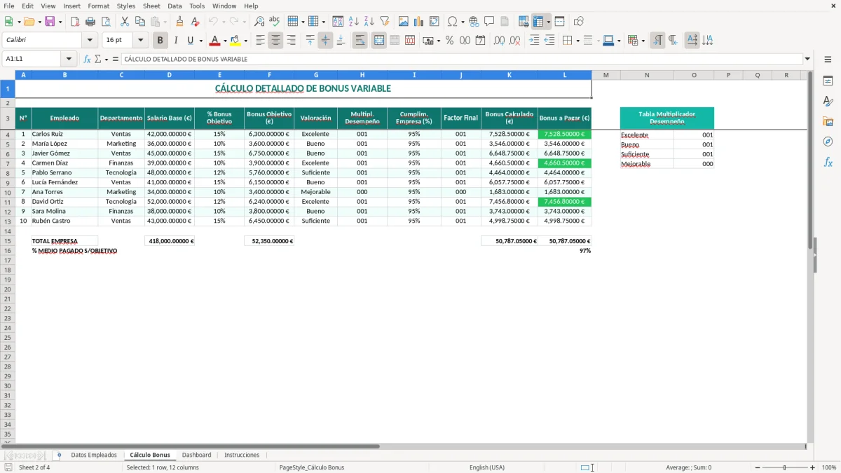The height and width of the screenshot is (473, 841).
Task: Apply the red font color swatch
Action: (215, 41)
